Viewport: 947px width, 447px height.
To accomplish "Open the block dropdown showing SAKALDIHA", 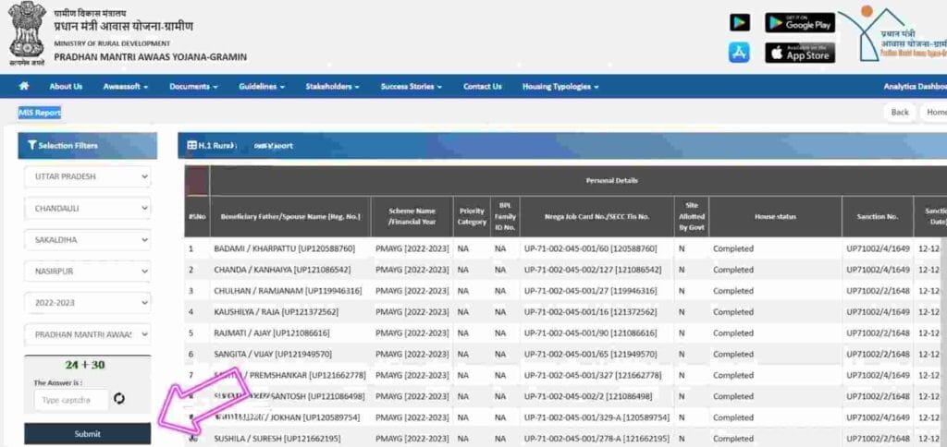I will [88, 239].
